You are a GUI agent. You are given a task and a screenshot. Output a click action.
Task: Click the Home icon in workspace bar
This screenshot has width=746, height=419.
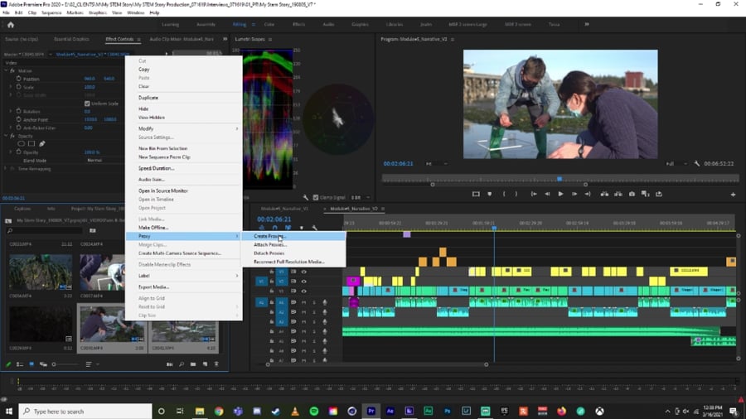(x=11, y=25)
